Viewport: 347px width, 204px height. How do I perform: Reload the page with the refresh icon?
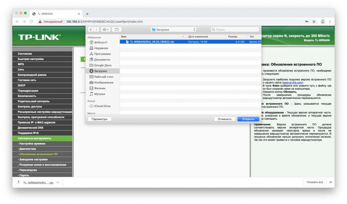32,22
